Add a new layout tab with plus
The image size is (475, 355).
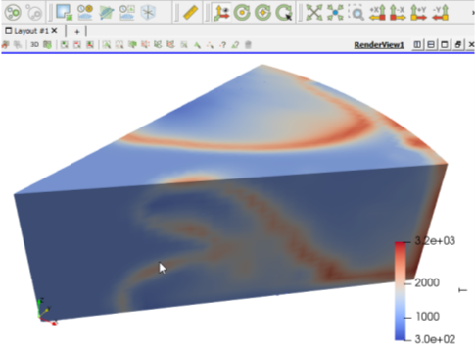tap(77, 31)
